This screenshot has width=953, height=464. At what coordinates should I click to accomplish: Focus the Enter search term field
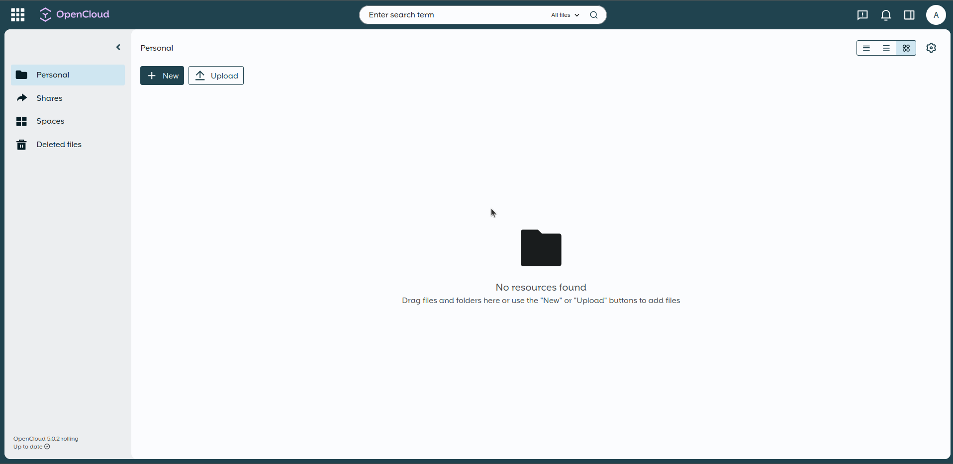pos(453,15)
